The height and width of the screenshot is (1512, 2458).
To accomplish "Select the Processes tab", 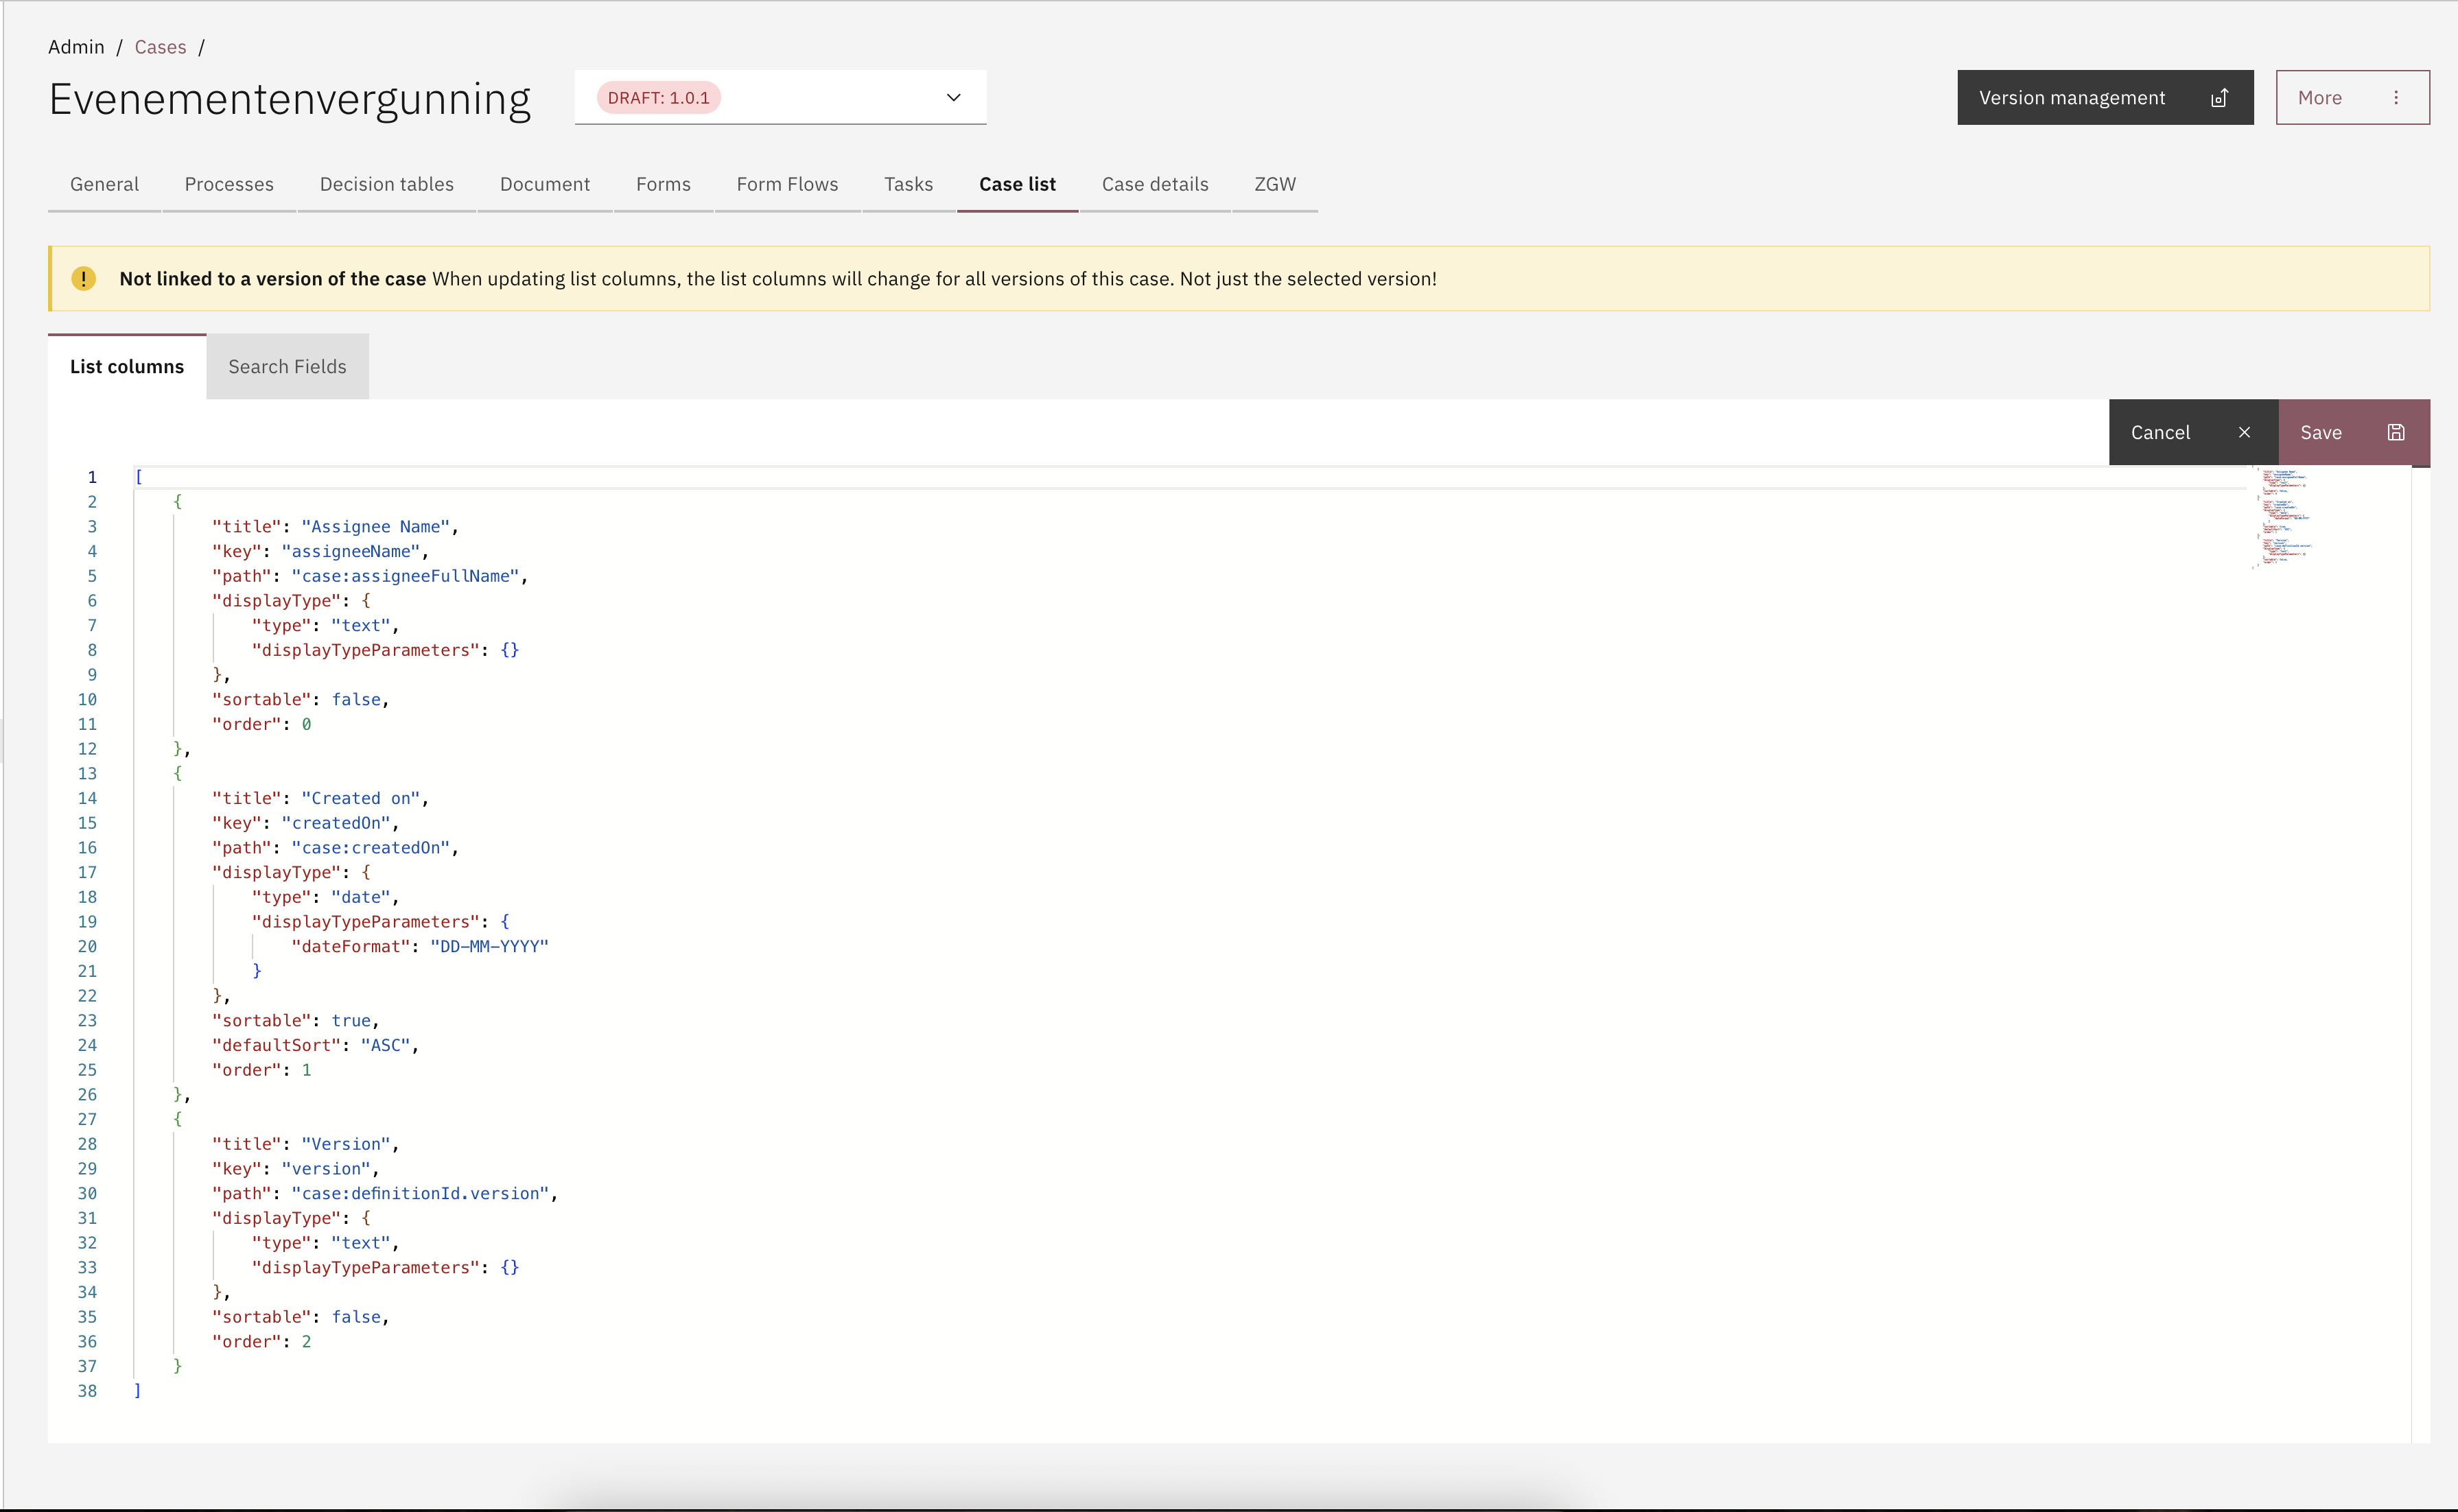I will (x=229, y=184).
